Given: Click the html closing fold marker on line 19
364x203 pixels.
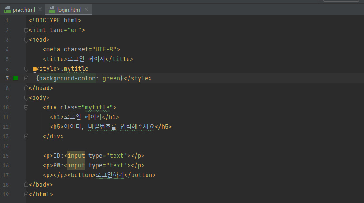Looking at the screenshot, I should point(26,194).
